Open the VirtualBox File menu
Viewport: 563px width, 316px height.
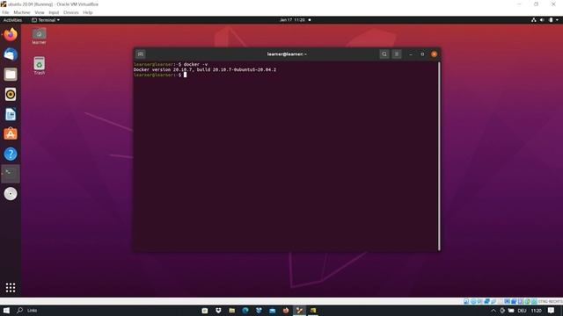coord(5,12)
